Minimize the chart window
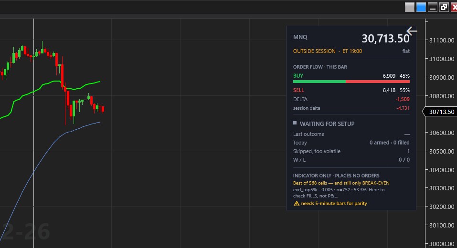 click(433, 7)
